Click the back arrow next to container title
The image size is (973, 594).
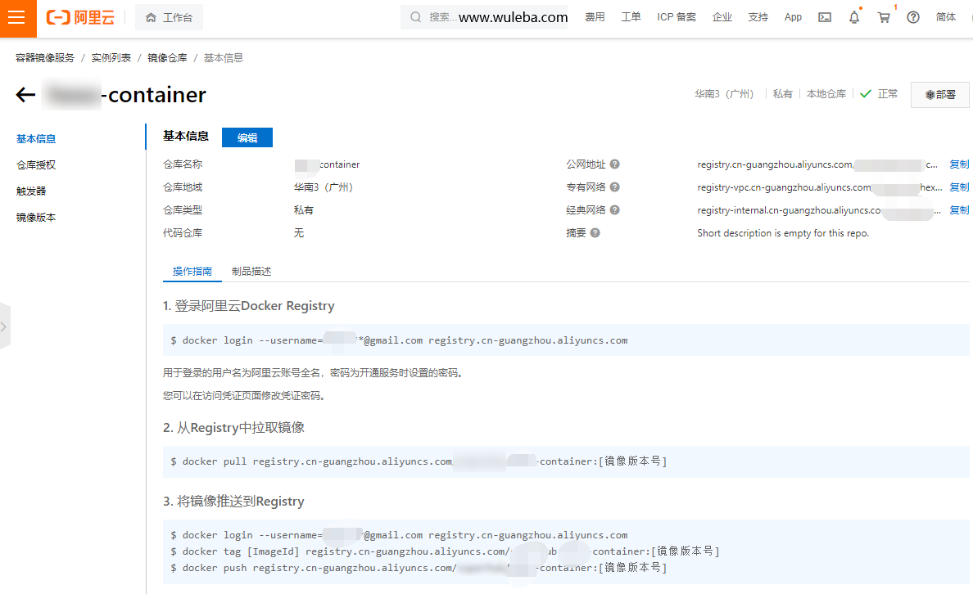click(x=25, y=94)
